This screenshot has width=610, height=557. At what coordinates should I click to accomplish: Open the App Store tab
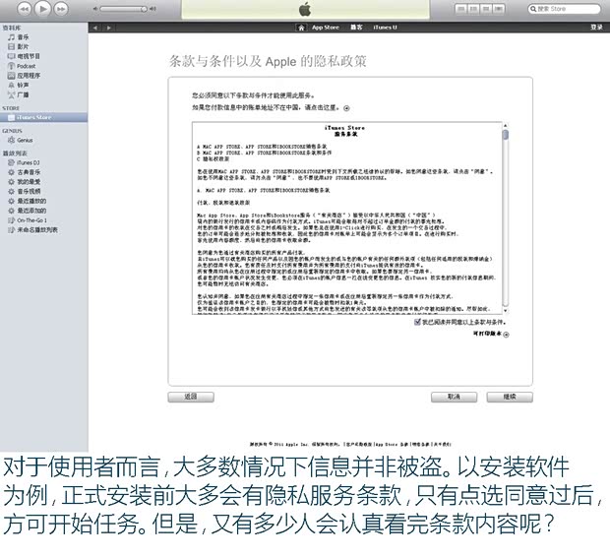pyautogui.click(x=325, y=28)
